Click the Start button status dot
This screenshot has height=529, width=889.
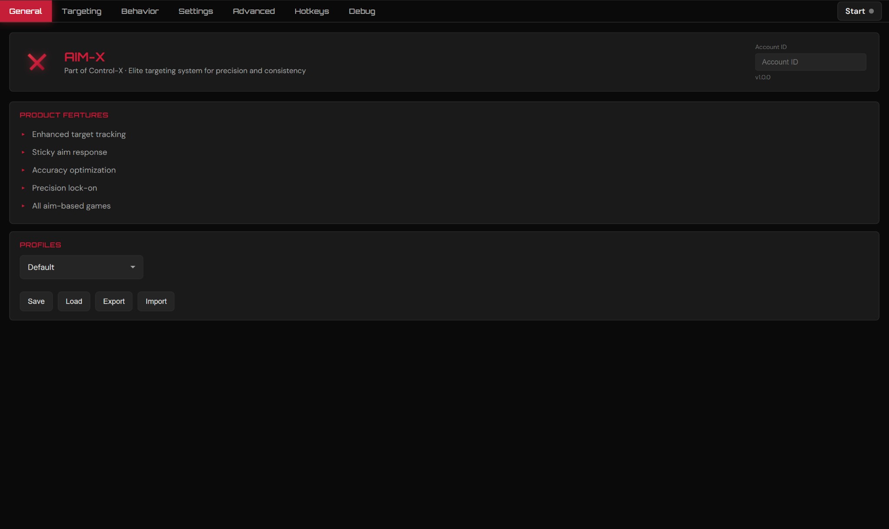click(871, 11)
